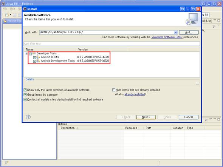Click the New toolbar icon in Eclipse
This screenshot has height=167, width=223.
click(x=7, y=15)
